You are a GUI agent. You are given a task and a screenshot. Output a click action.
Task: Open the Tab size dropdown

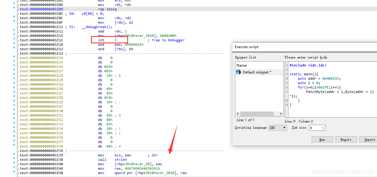click(317, 128)
